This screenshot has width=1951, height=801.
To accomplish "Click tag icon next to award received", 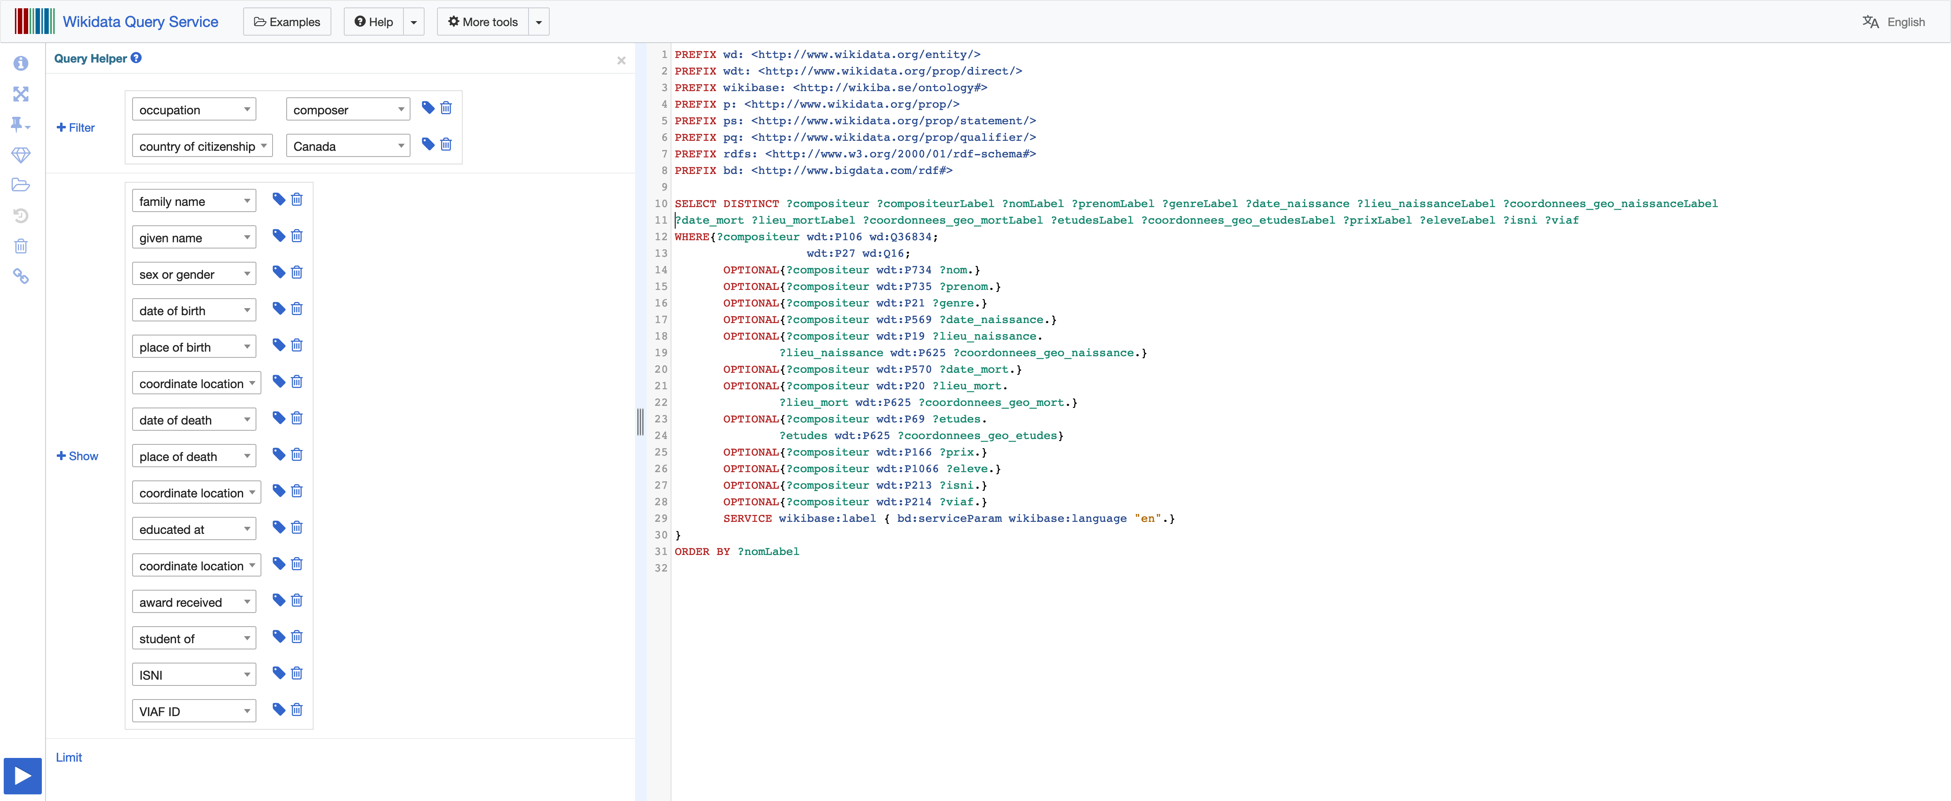I will click(279, 601).
